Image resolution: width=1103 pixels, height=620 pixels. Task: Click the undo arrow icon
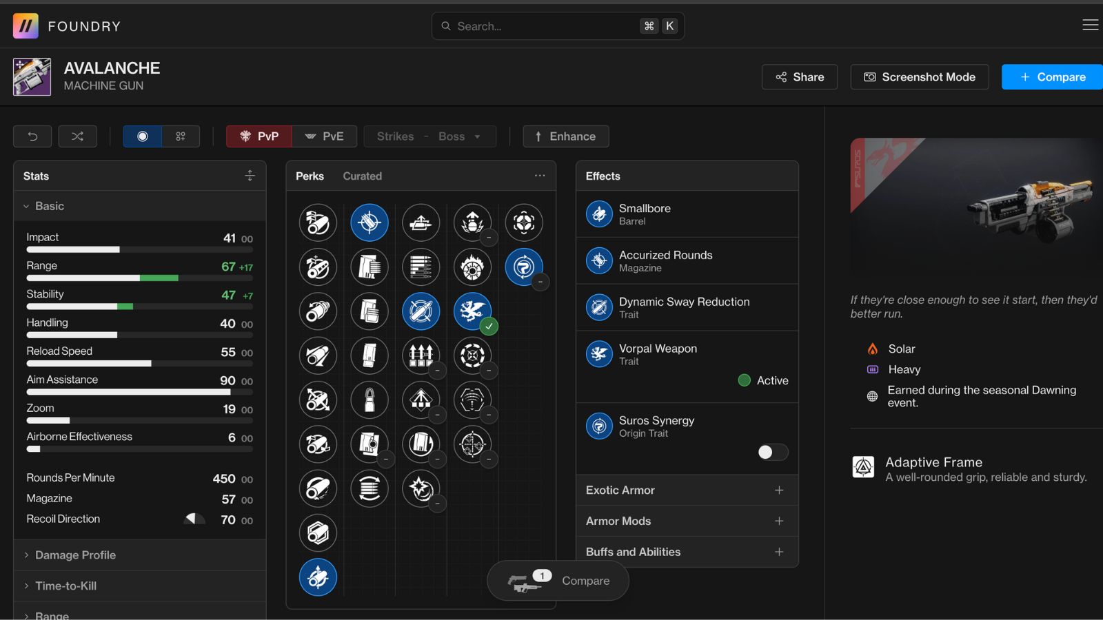[x=32, y=136]
